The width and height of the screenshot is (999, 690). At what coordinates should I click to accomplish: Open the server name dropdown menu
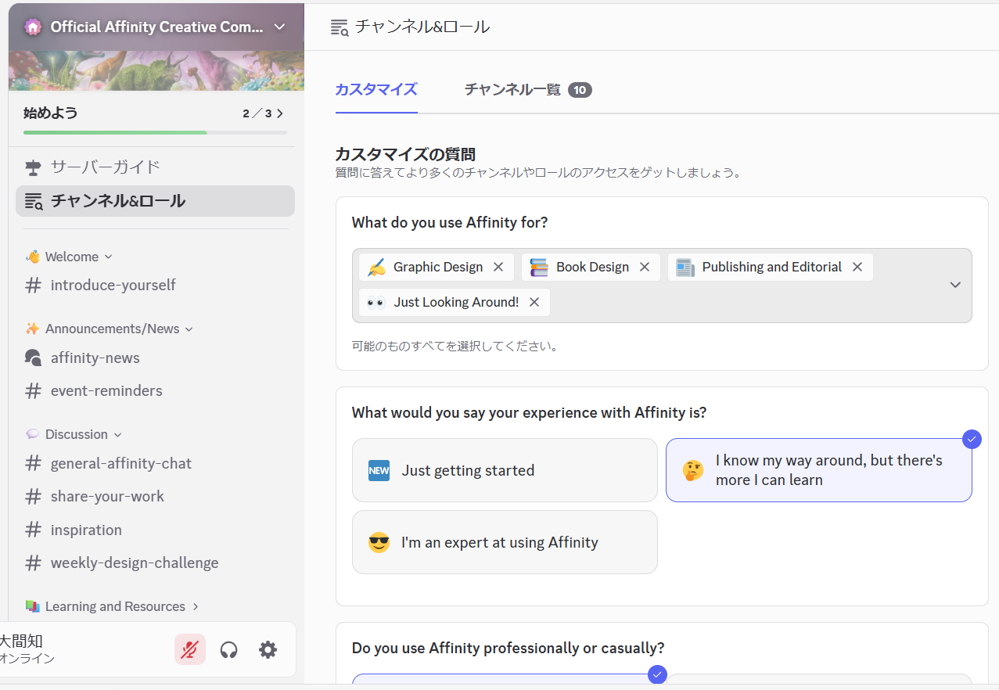(279, 27)
